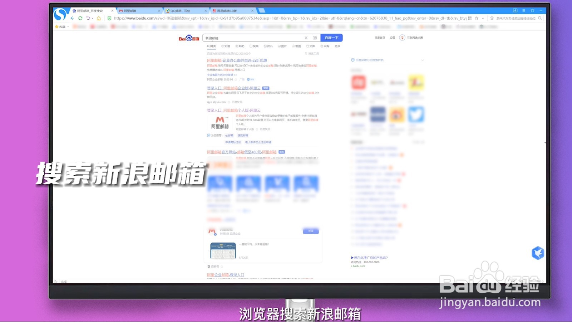
Task: Open result 登录入口_阿里邮箱个人版-阿里云
Action: click(234, 110)
